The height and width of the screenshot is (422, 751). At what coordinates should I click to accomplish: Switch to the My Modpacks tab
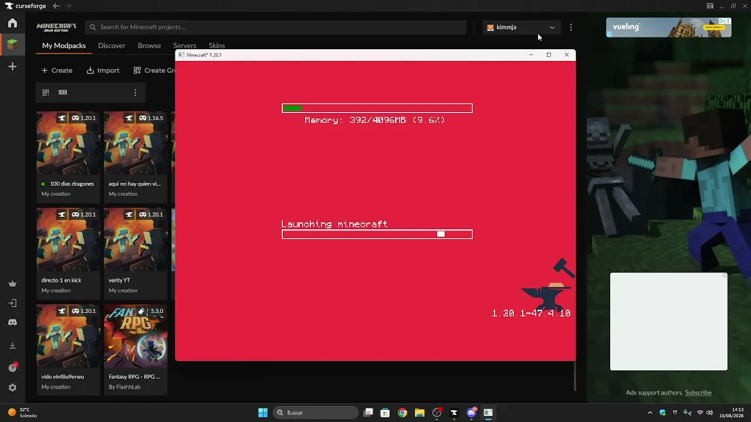click(64, 46)
